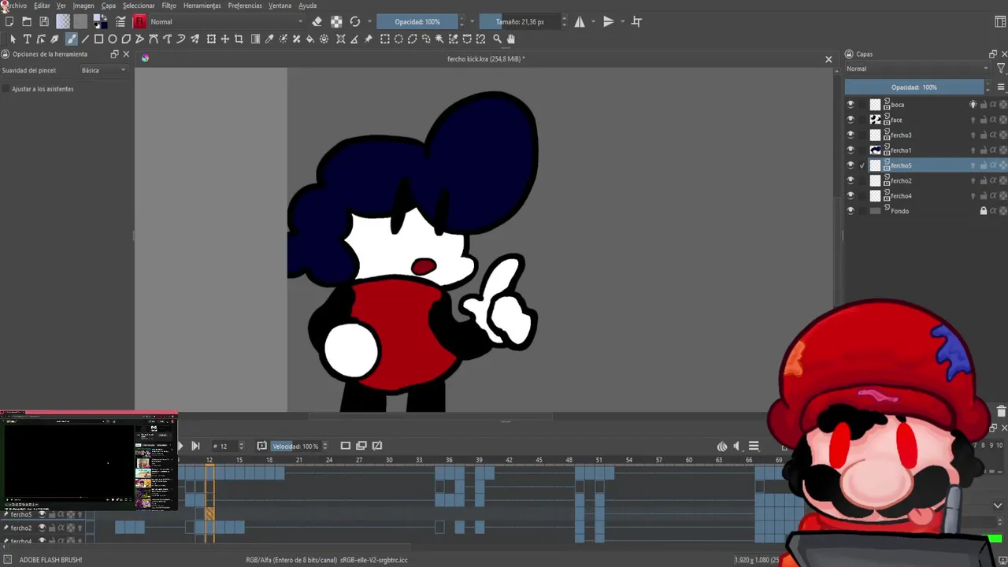Hide the fercho3 layer
Image resolution: width=1008 pixels, height=567 pixels.
point(850,135)
